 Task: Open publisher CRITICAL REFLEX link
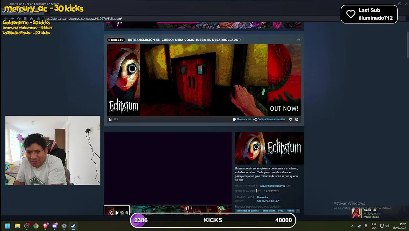click(268, 201)
